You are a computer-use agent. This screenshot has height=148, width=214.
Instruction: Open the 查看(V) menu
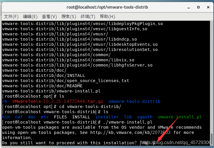pos(49,17)
